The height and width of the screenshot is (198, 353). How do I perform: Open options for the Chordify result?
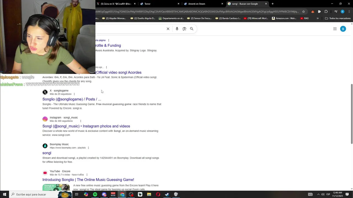click(x=106, y=67)
